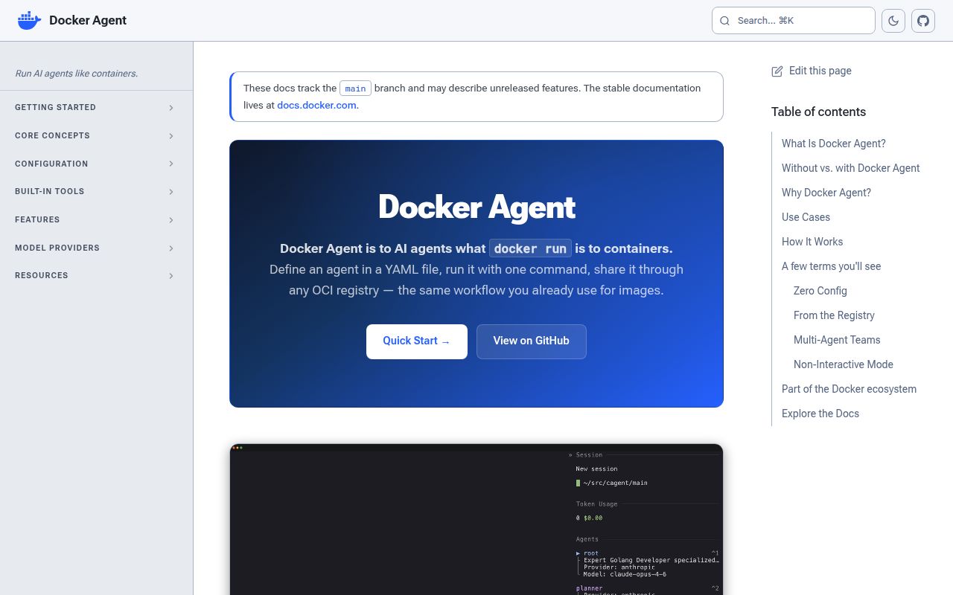Jump to Without vs. with Docker Agent
The image size is (953, 595).
(x=851, y=168)
